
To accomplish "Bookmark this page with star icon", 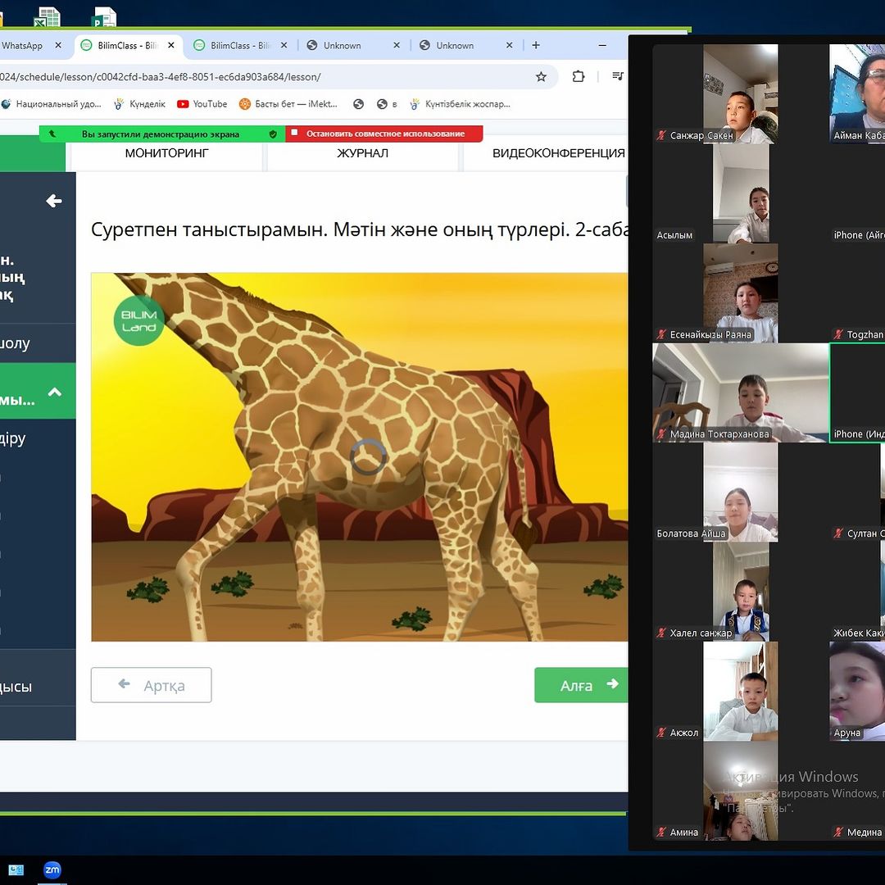I will [541, 77].
